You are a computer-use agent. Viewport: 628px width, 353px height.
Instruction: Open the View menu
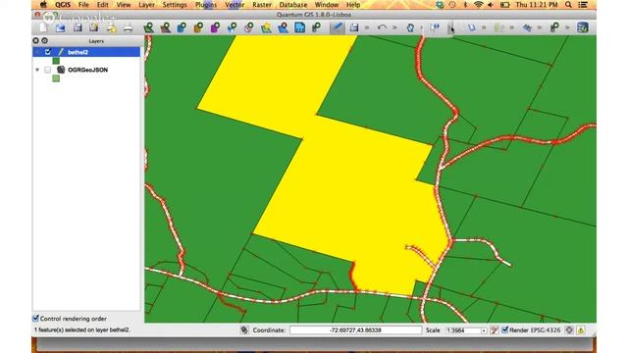pyautogui.click(x=124, y=5)
